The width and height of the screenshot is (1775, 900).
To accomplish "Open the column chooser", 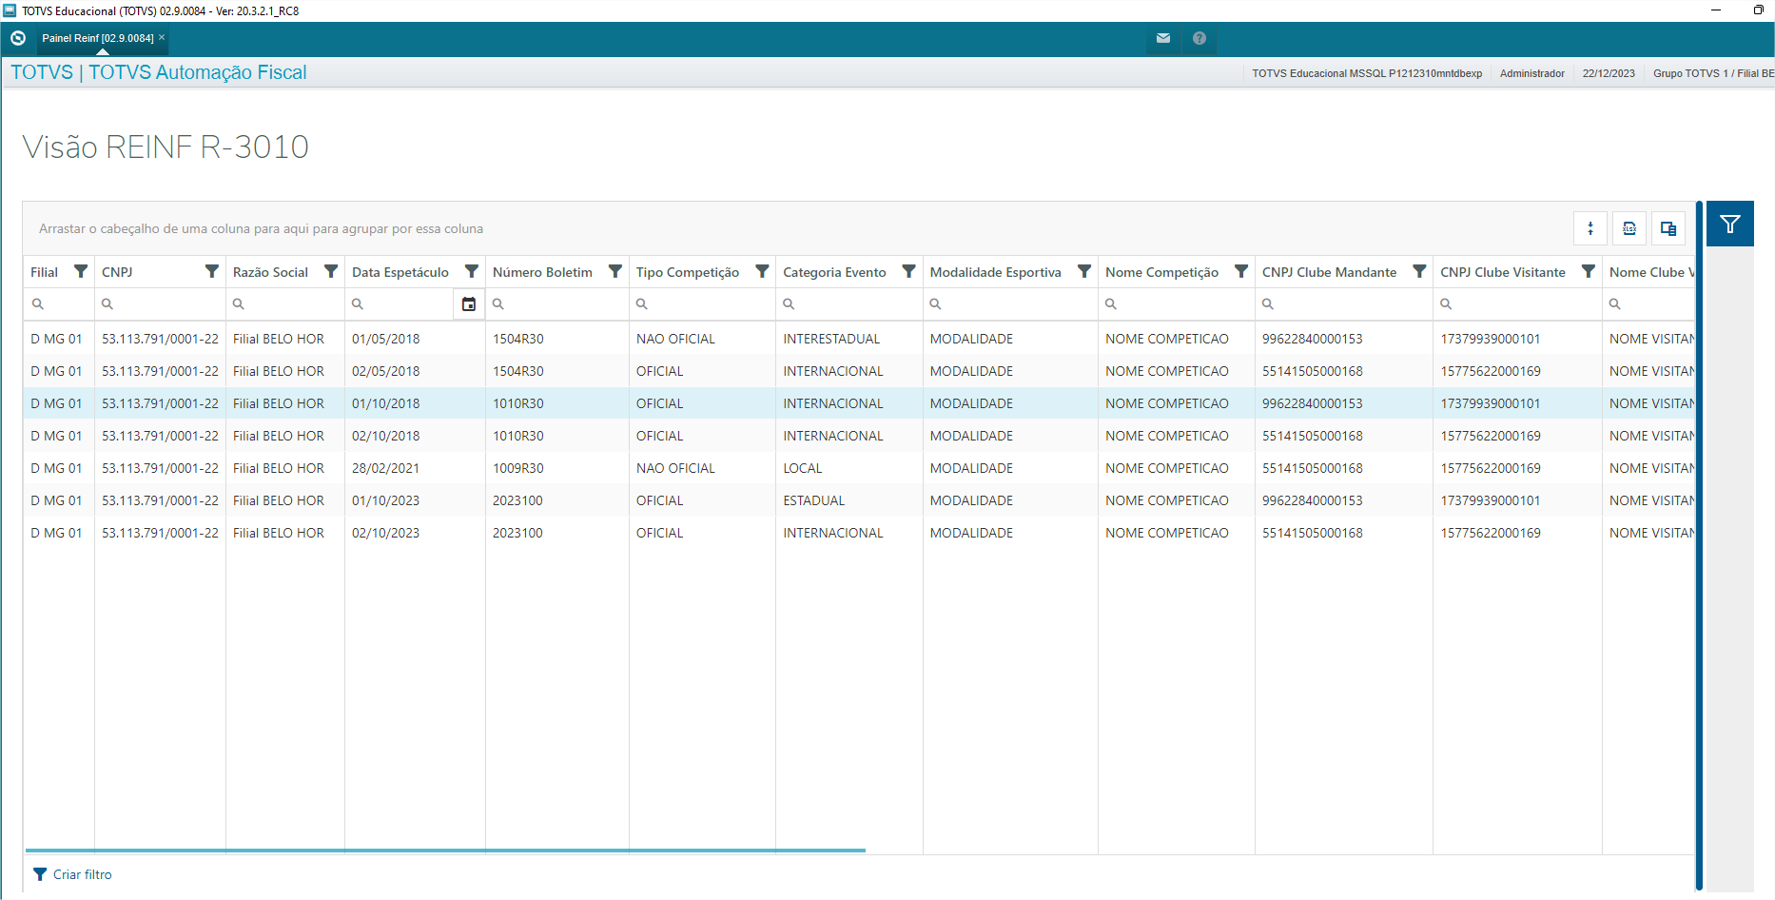I will point(1668,228).
